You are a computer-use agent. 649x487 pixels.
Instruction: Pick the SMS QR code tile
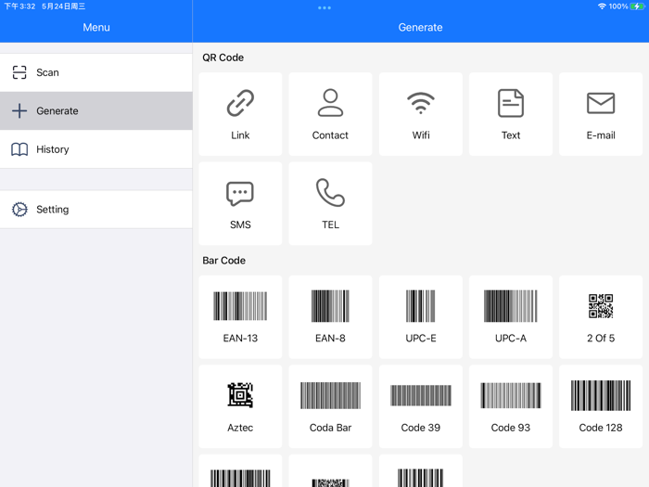240,204
